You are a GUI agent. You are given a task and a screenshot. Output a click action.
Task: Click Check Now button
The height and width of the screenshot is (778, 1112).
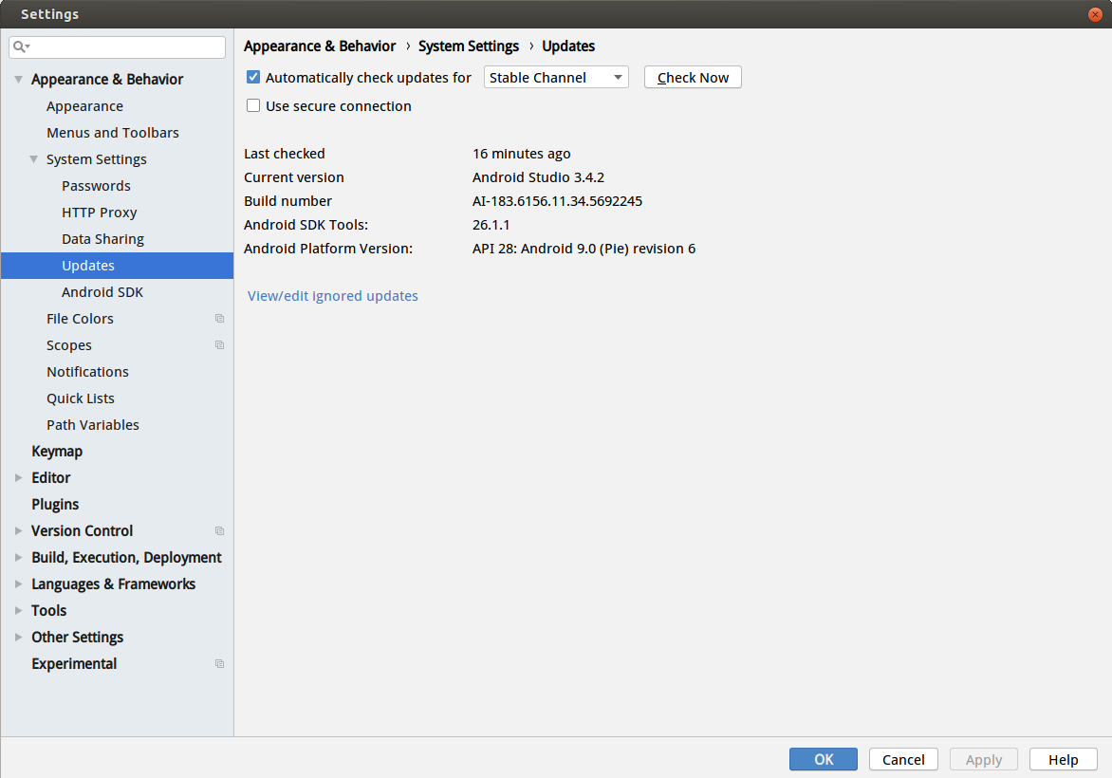coord(693,77)
